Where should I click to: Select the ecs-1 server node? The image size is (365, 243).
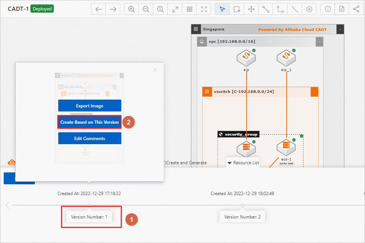(x=286, y=148)
